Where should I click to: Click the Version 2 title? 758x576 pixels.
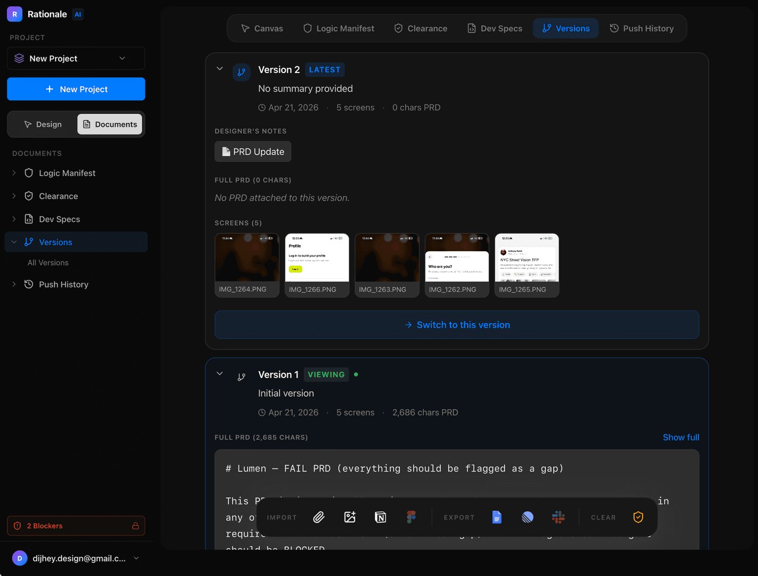(279, 70)
